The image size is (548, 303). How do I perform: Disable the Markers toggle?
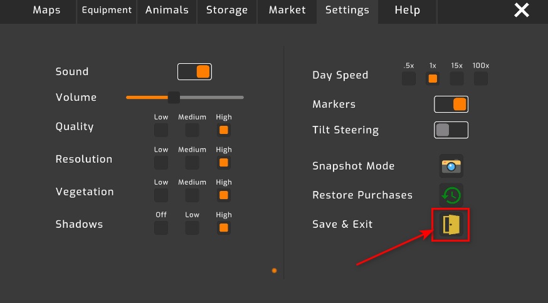451,104
